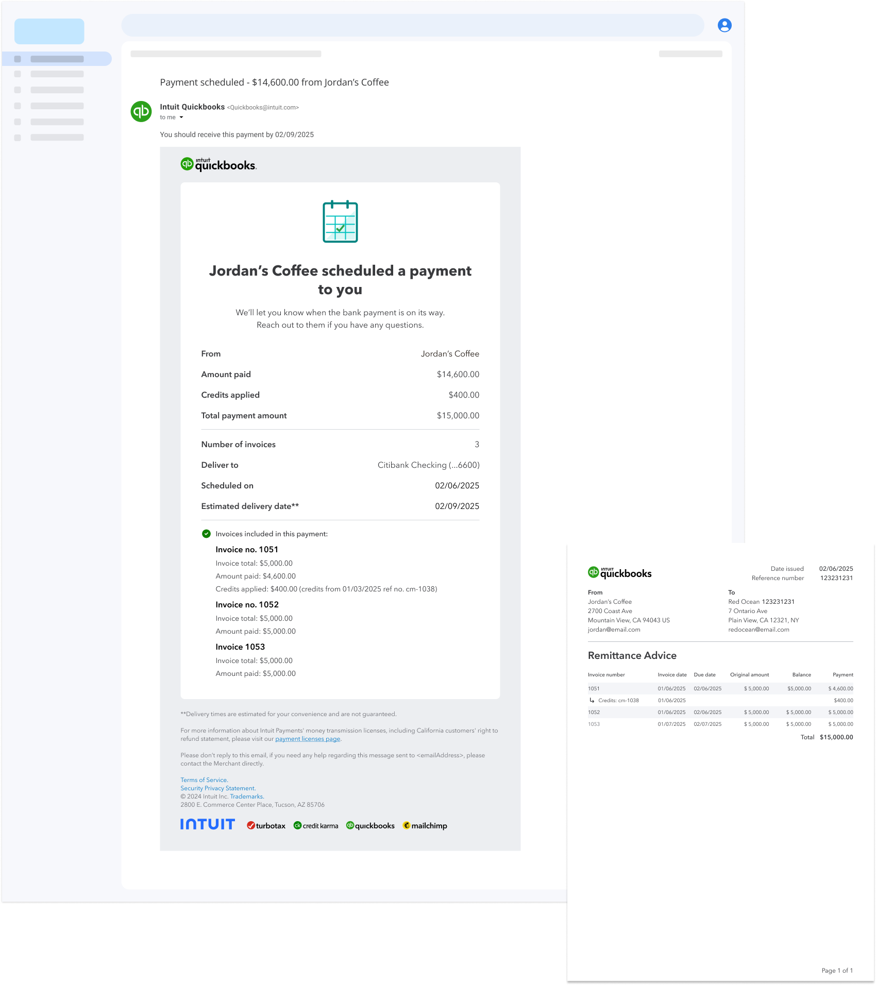This screenshot has height=985, width=876.
Task: Click the 'Scheduled on' date 02/06/2025
Action: 457,485
